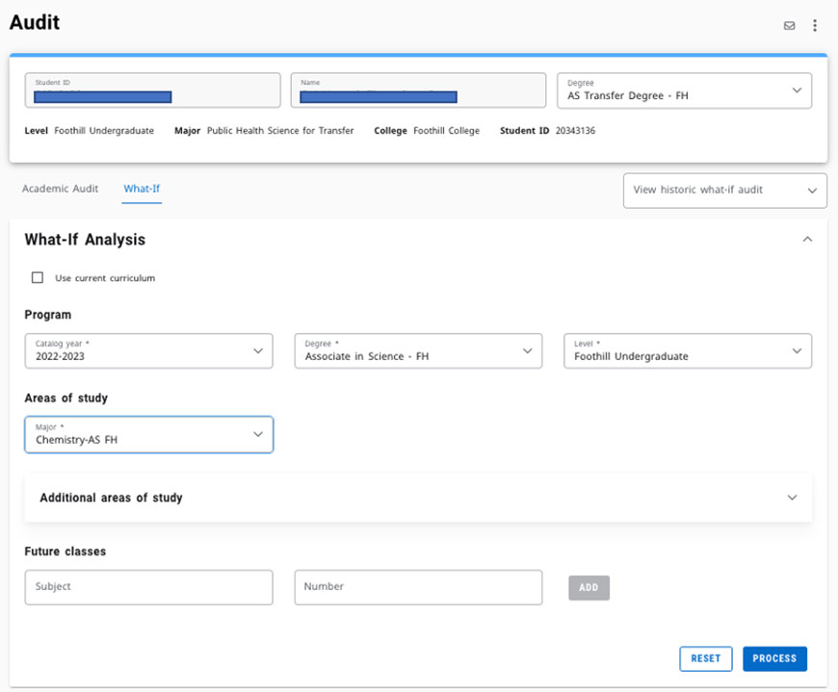Select the What-If tab
This screenshot has height=692, width=838.
pos(142,189)
